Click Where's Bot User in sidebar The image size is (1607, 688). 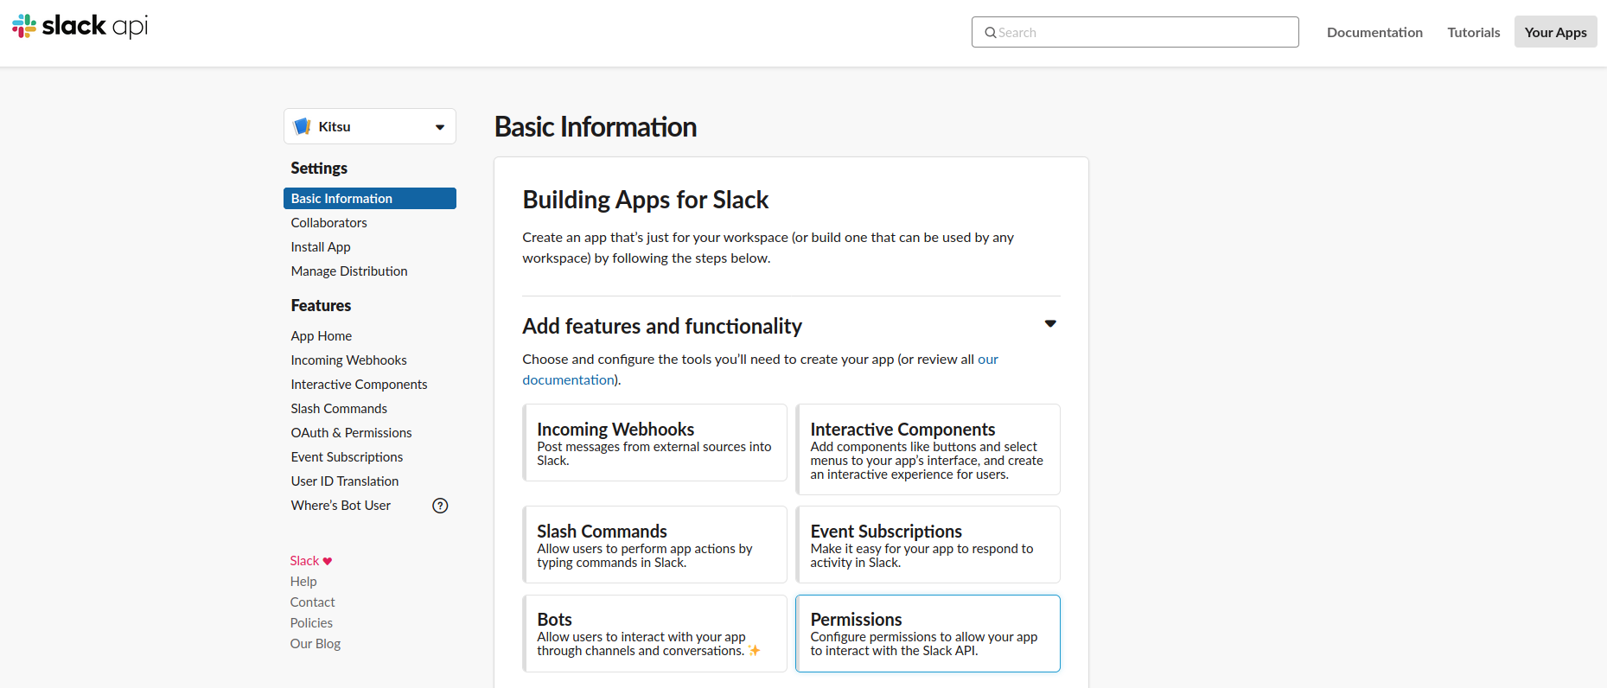[x=341, y=506]
